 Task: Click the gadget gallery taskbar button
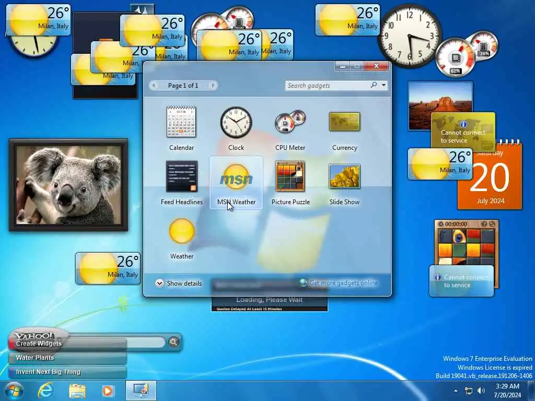tap(141, 391)
